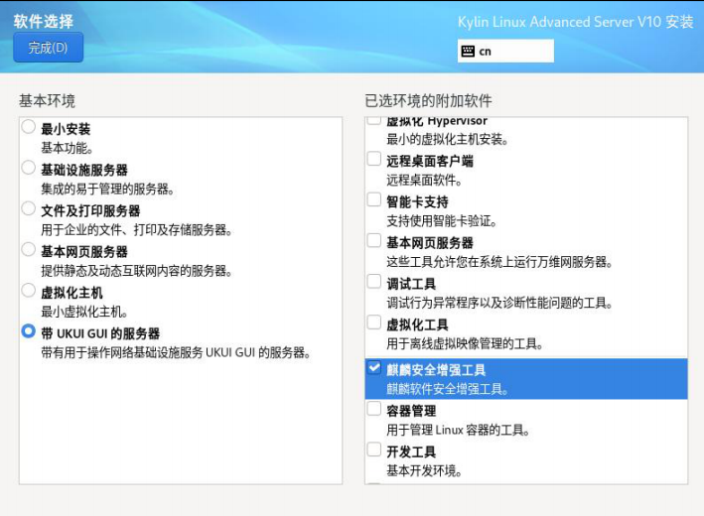Click the text 麒麟软件安全增强工具。
This screenshot has width=704, height=516.
point(447,389)
